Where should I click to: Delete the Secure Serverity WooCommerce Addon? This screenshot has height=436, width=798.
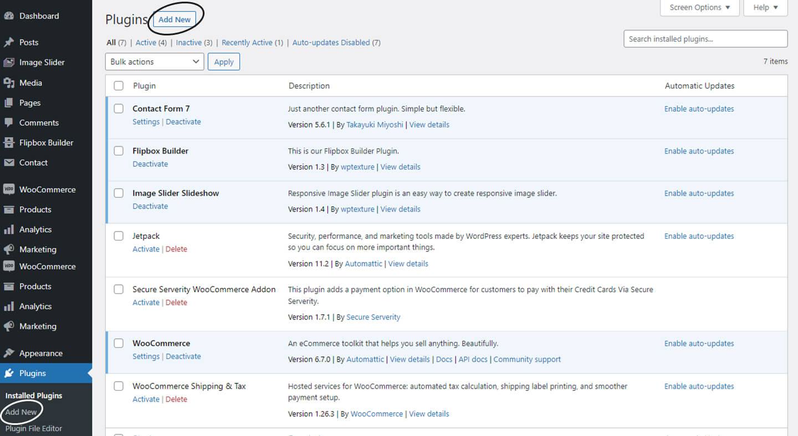(x=176, y=302)
